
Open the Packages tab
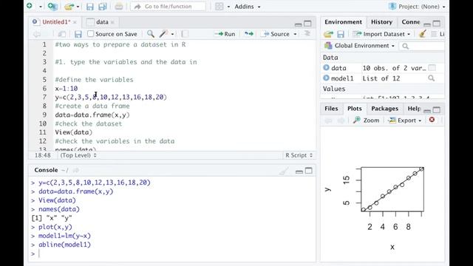pyautogui.click(x=384, y=109)
